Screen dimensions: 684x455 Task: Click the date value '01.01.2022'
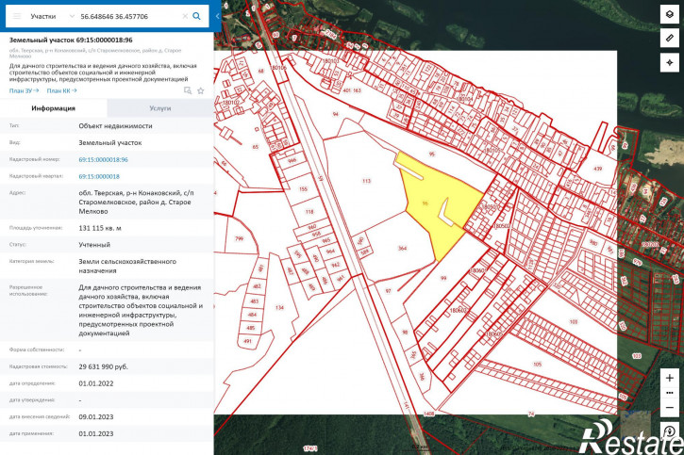(x=96, y=383)
